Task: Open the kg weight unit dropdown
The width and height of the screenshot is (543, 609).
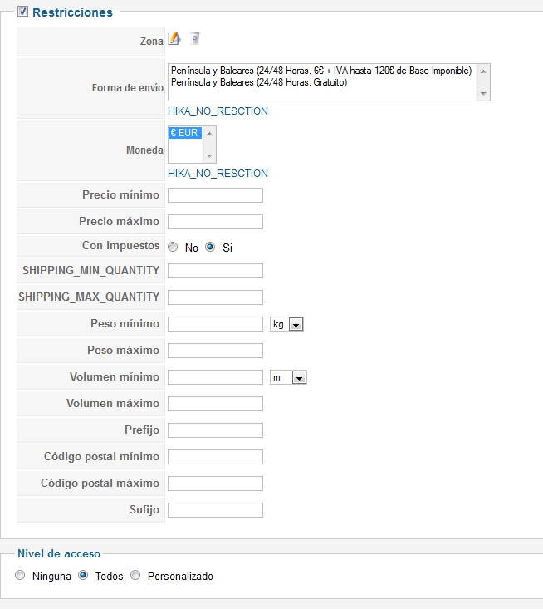Action: (286, 324)
